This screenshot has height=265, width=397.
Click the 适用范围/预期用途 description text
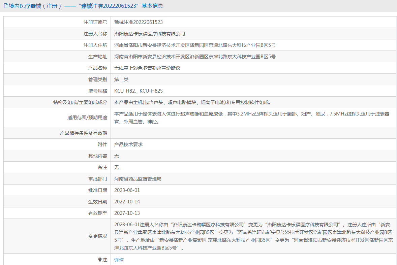click(252, 118)
